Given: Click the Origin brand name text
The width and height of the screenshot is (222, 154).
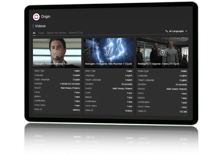Looking at the screenshot, I should tap(46, 17).
